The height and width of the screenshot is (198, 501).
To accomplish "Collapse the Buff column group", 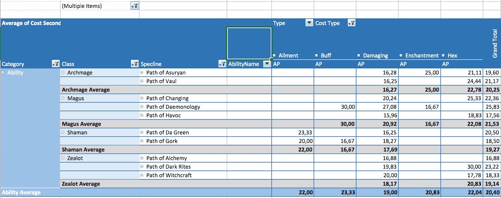I will (317, 55).
